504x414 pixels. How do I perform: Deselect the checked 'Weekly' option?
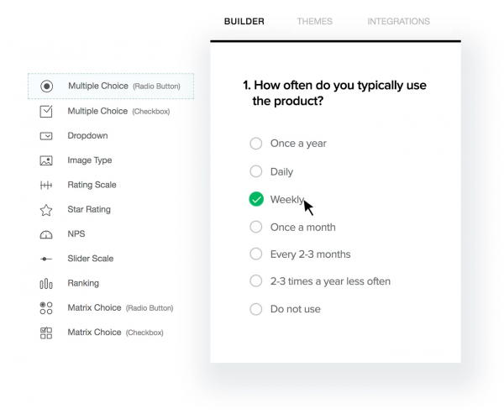pyautogui.click(x=256, y=199)
